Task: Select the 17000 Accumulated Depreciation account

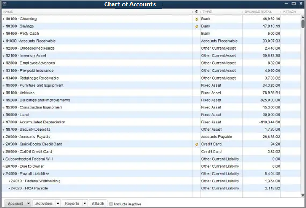Action: coord(151,122)
